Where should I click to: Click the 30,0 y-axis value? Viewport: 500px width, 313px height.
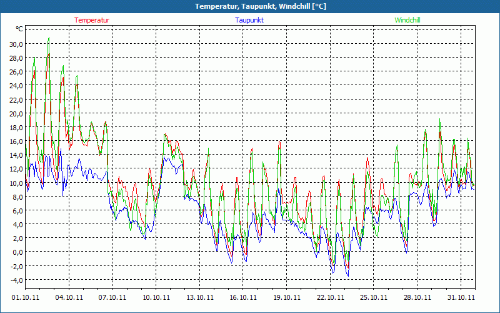pyautogui.click(x=16, y=44)
